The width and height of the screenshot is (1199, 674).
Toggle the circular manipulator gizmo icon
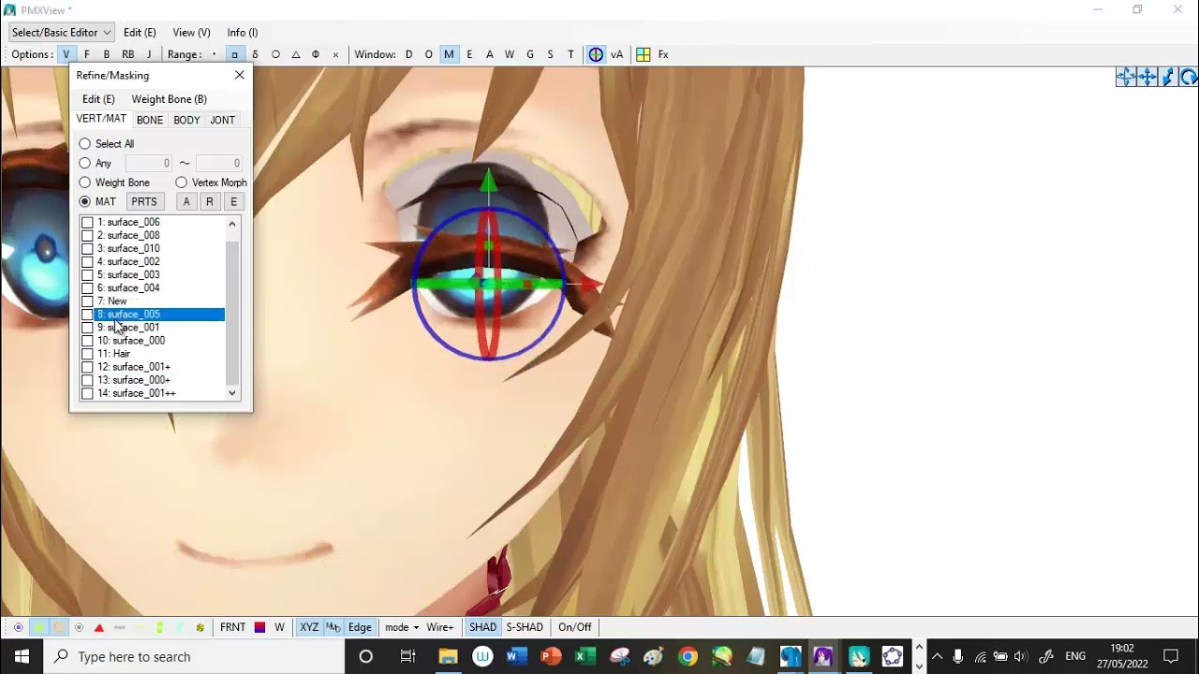(x=596, y=54)
